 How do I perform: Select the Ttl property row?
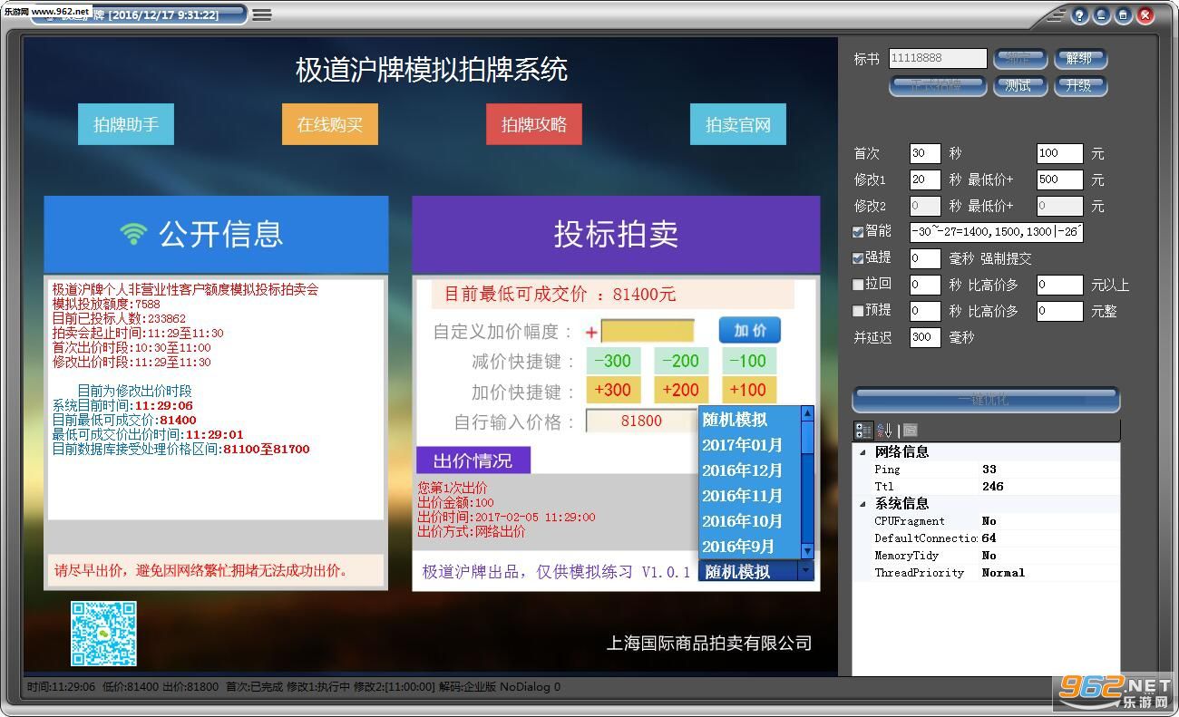click(986, 487)
